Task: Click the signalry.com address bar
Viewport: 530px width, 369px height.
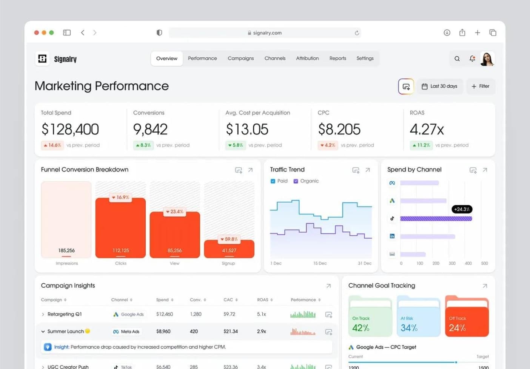Action: [x=265, y=33]
